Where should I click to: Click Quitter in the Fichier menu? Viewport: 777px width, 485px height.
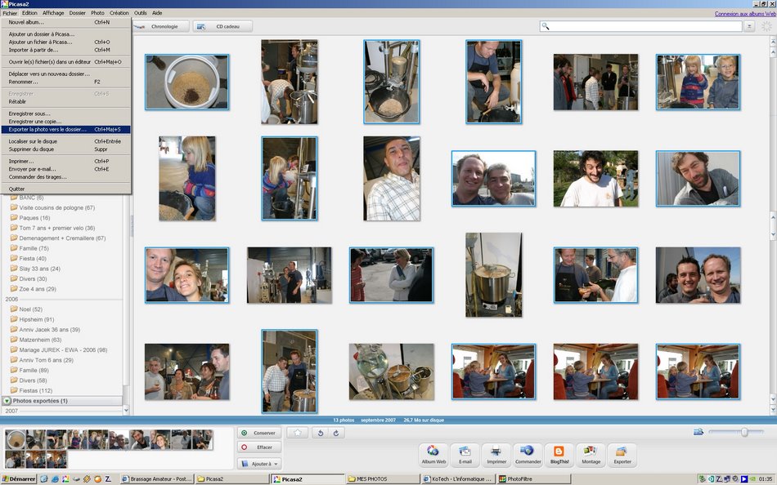click(65, 189)
